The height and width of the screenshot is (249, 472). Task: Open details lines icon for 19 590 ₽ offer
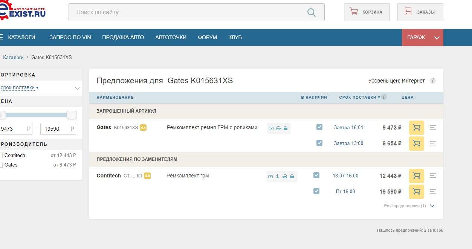[x=433, y=192]
